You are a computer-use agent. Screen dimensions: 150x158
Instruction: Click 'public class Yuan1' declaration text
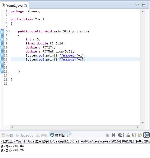27,19
